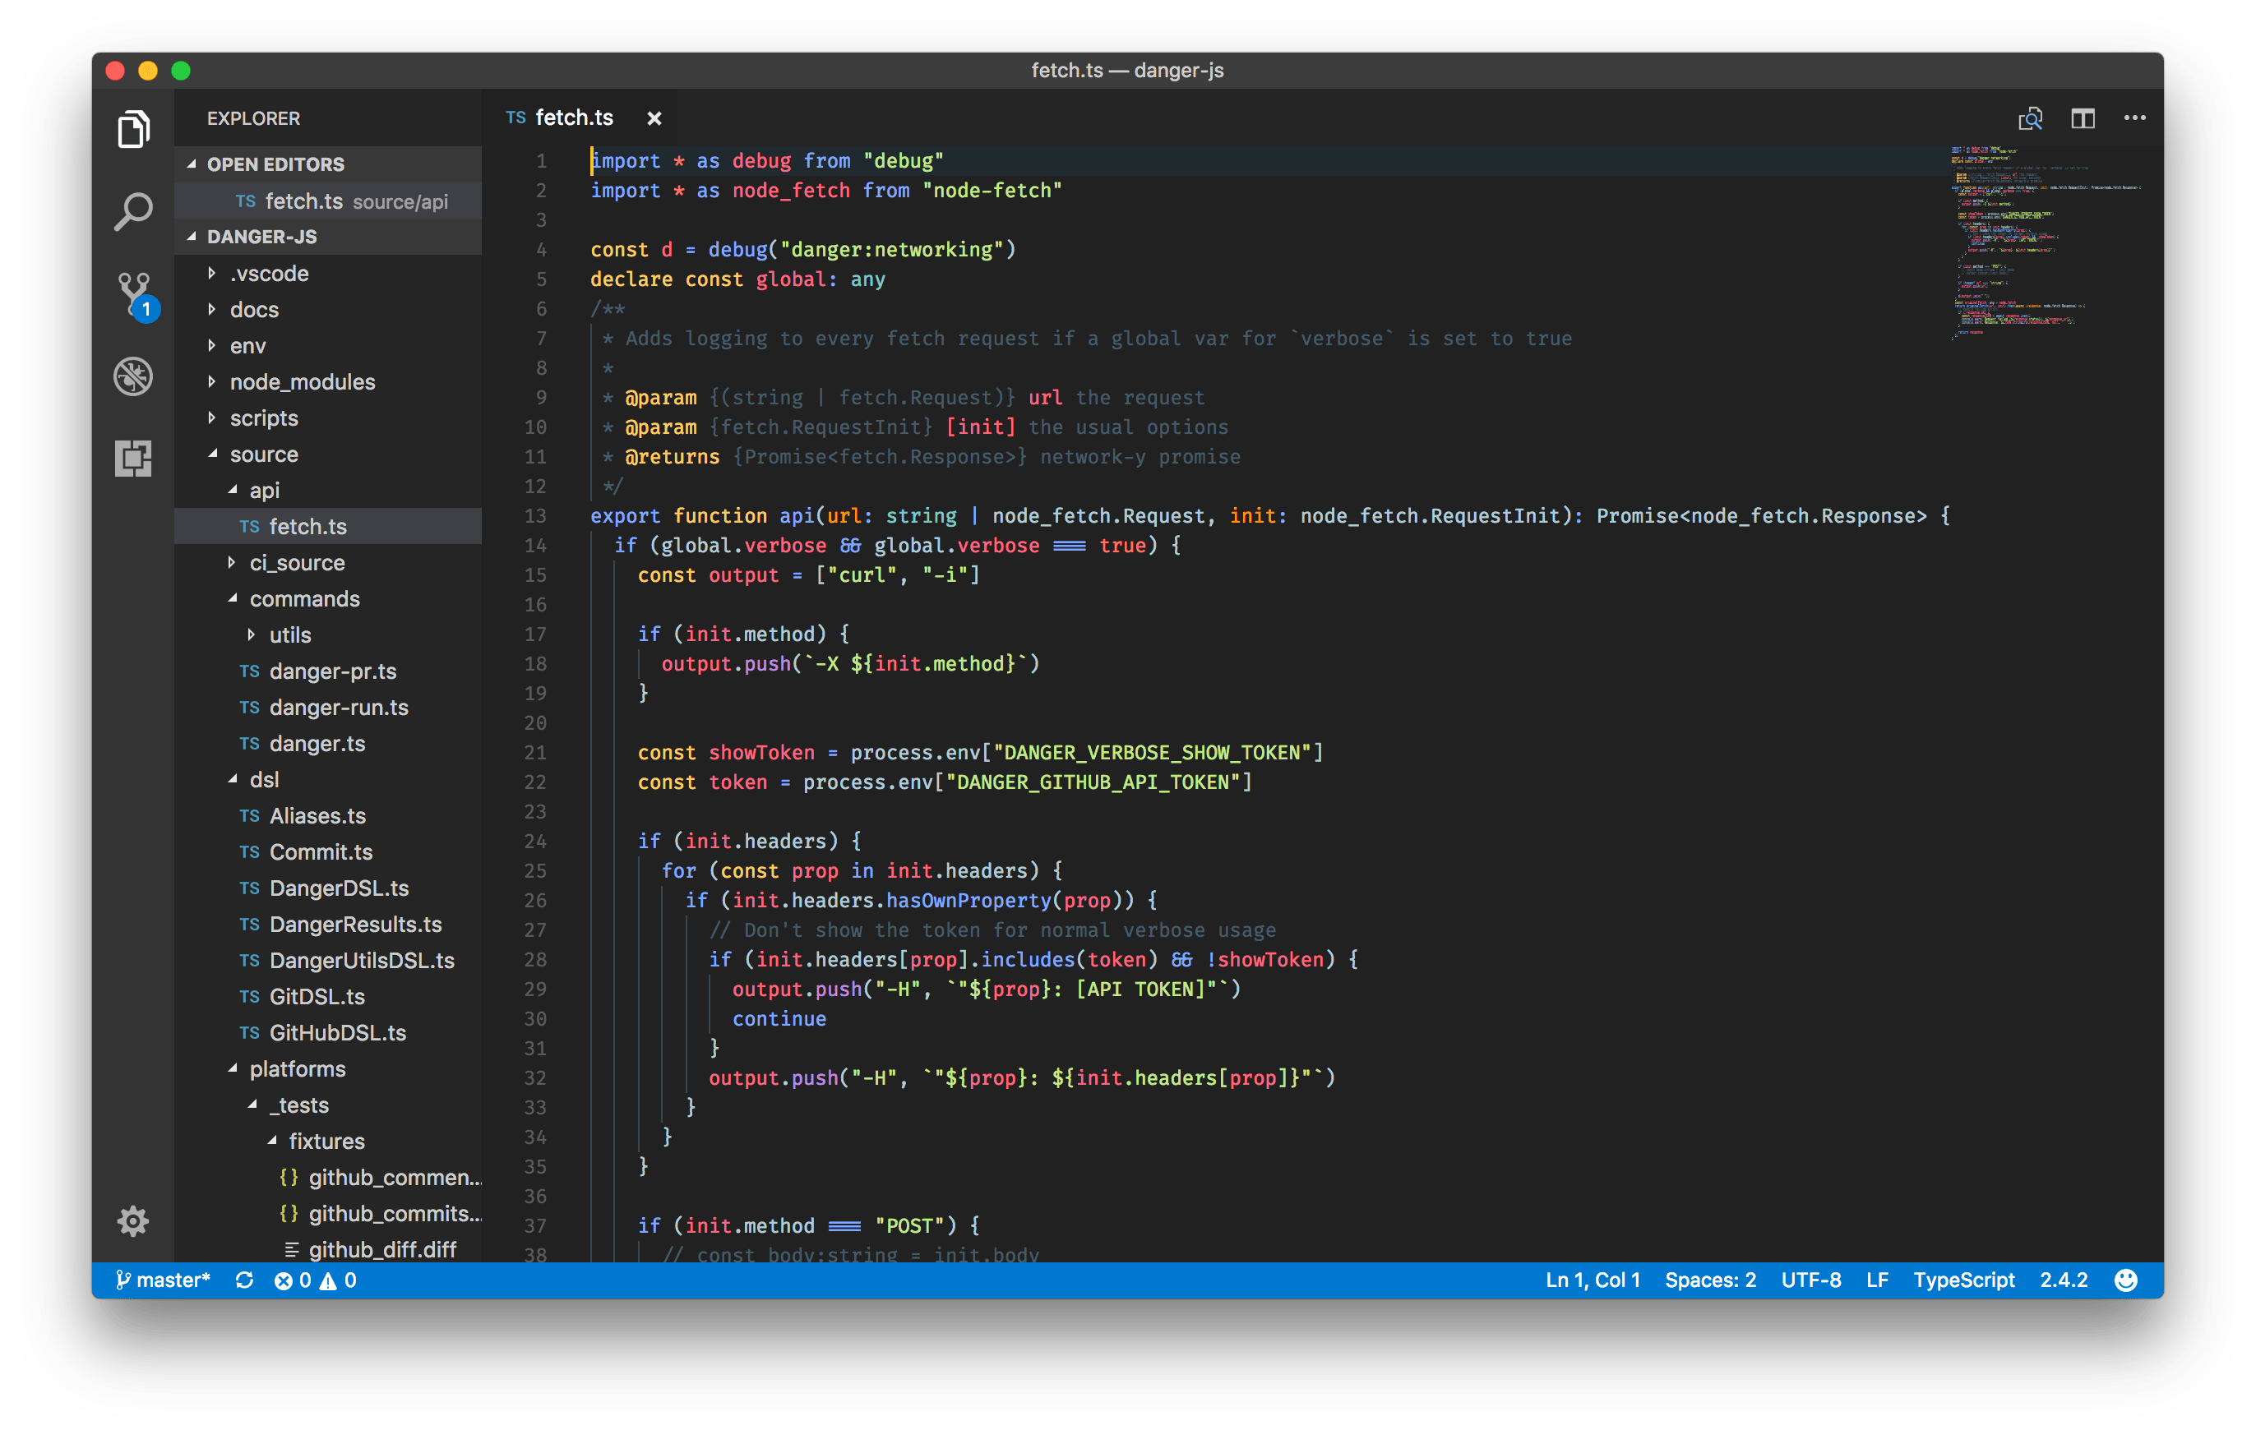The image size is (2256, 1430).
Task: Click the errors indicator in status bar
Action: tap(295, 1280)
